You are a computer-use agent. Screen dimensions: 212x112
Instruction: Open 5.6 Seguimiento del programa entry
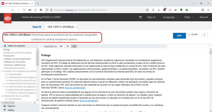pyautogui.click(x=21, y=90)
